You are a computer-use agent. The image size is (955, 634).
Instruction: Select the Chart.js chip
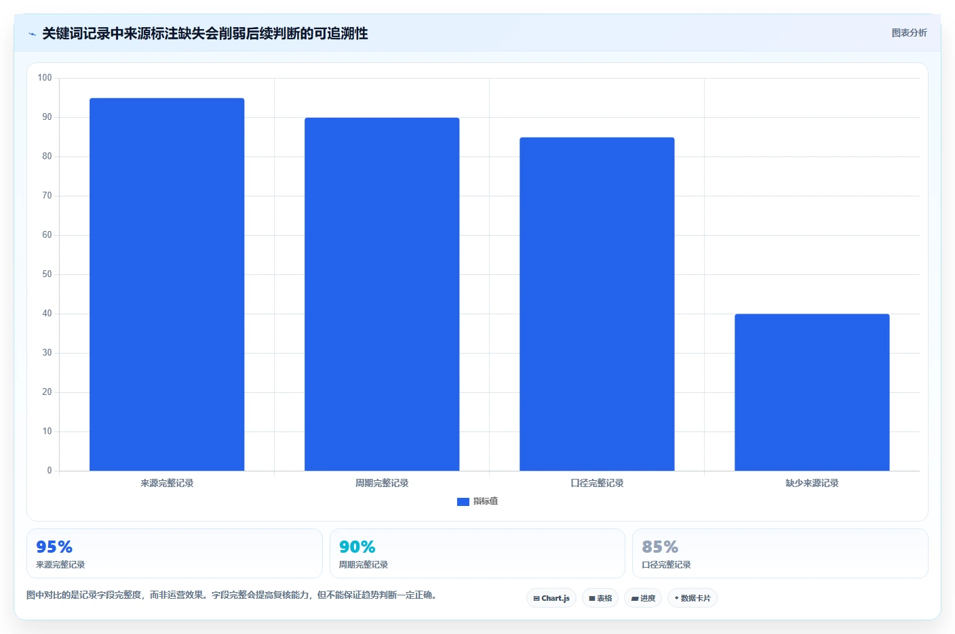551,598
